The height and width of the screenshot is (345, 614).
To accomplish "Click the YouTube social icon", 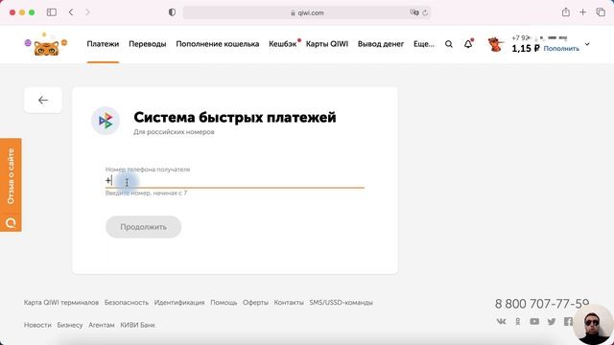I will click(x=534, y=322).
